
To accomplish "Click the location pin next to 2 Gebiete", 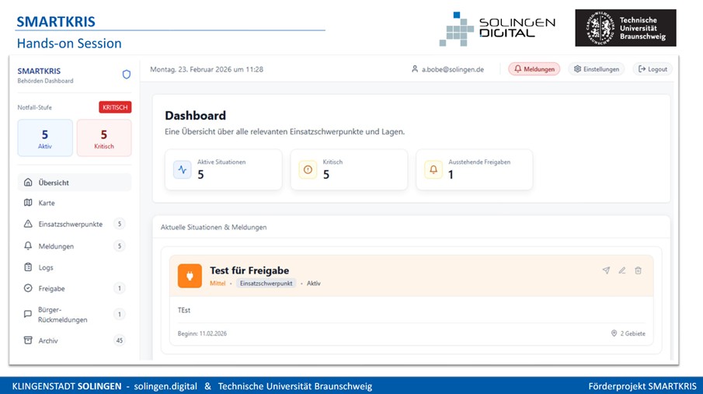I will (614, 333).
